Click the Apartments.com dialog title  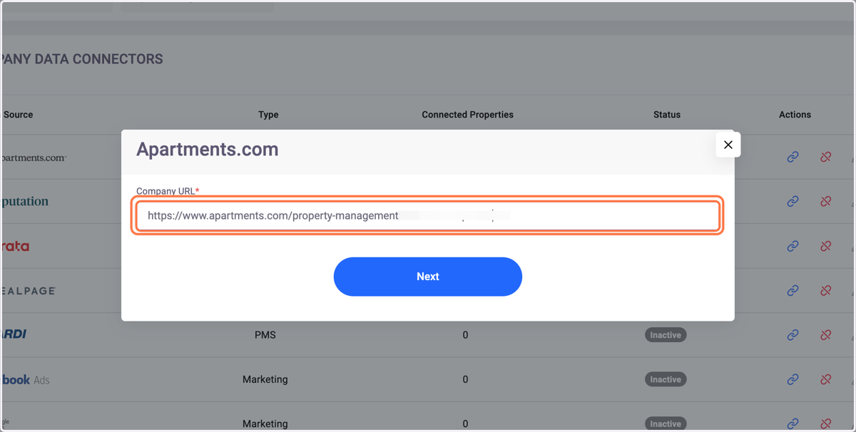[208, 150]
